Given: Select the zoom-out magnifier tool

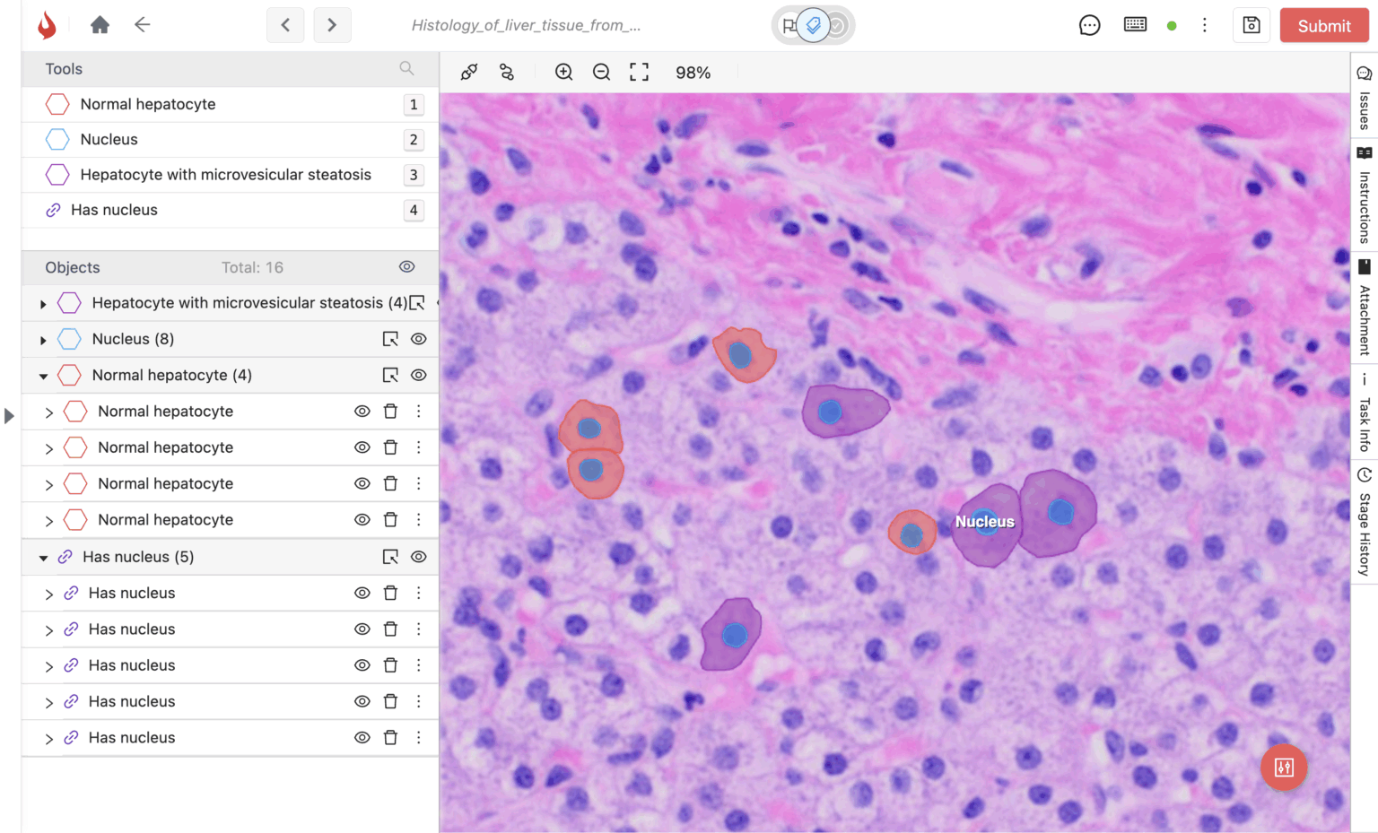Looking at the screenshot, I should (601, 72).
